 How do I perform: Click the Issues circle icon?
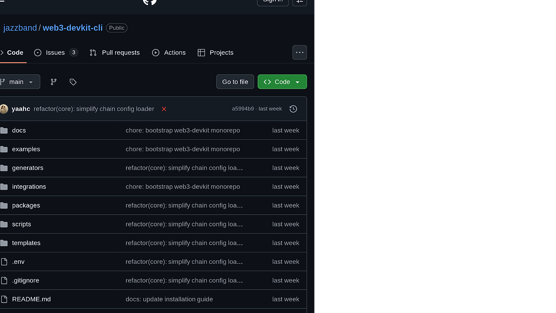pyautogui.click(x=38, y=53)
